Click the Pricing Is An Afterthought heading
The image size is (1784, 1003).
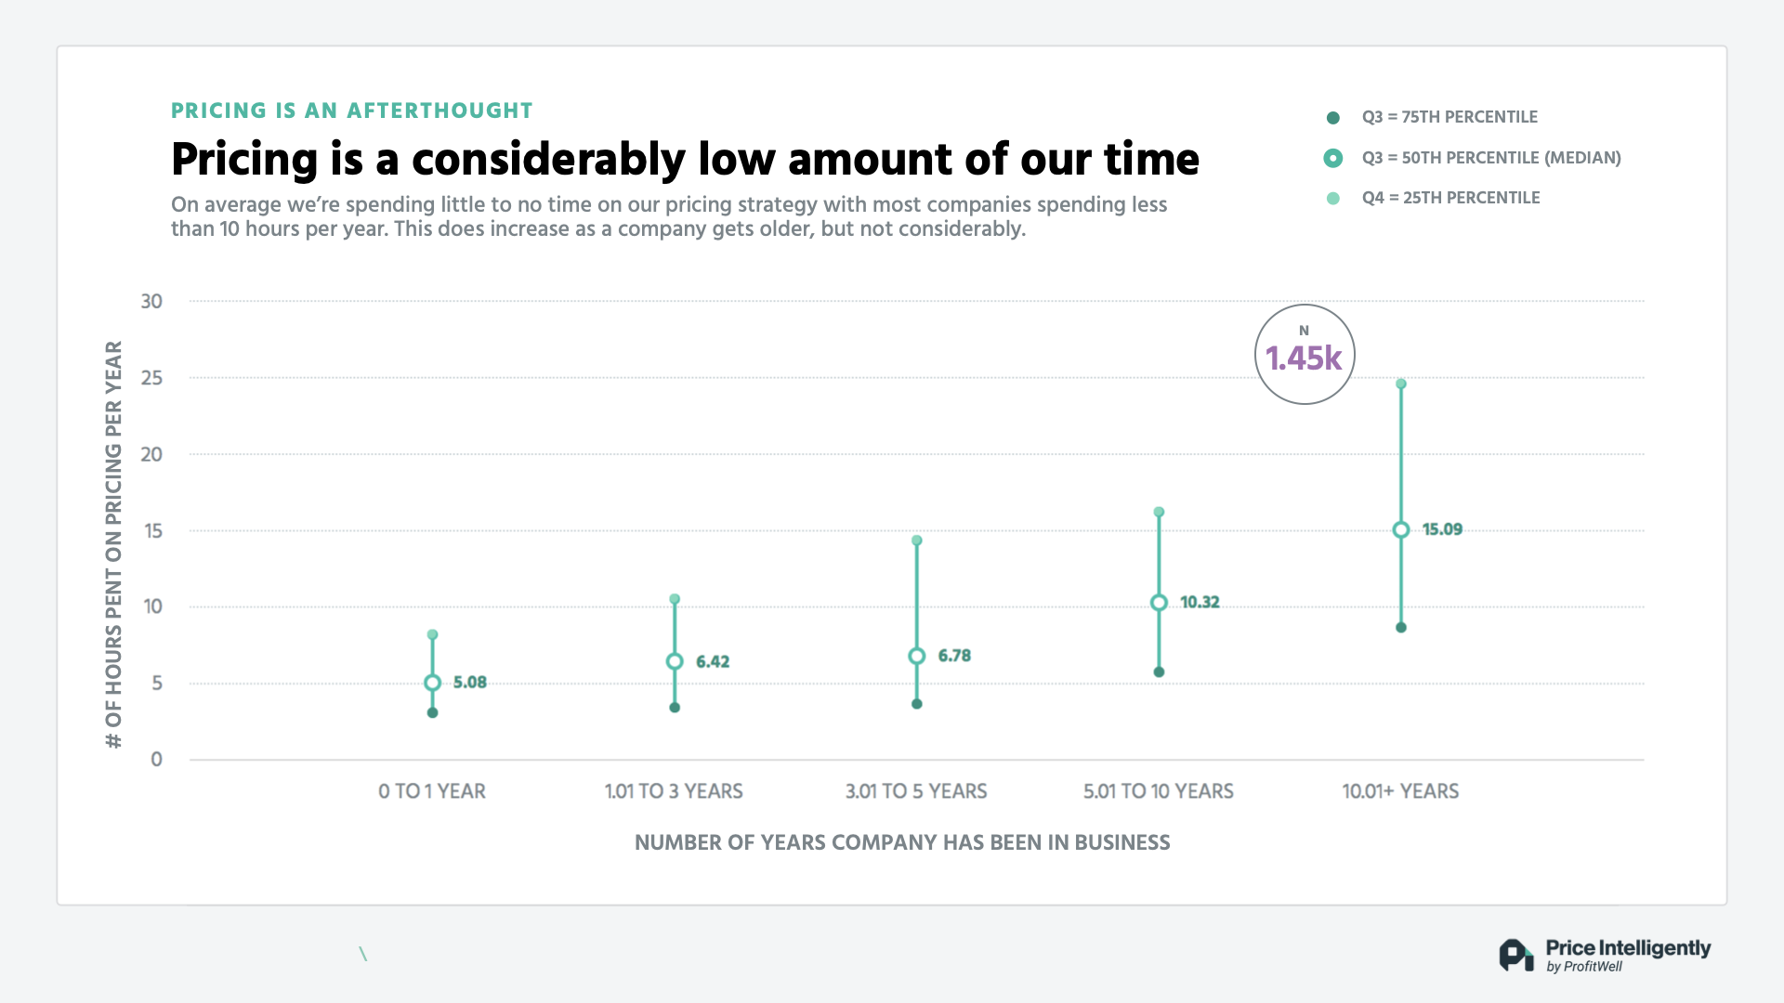[x=352, y=111]
